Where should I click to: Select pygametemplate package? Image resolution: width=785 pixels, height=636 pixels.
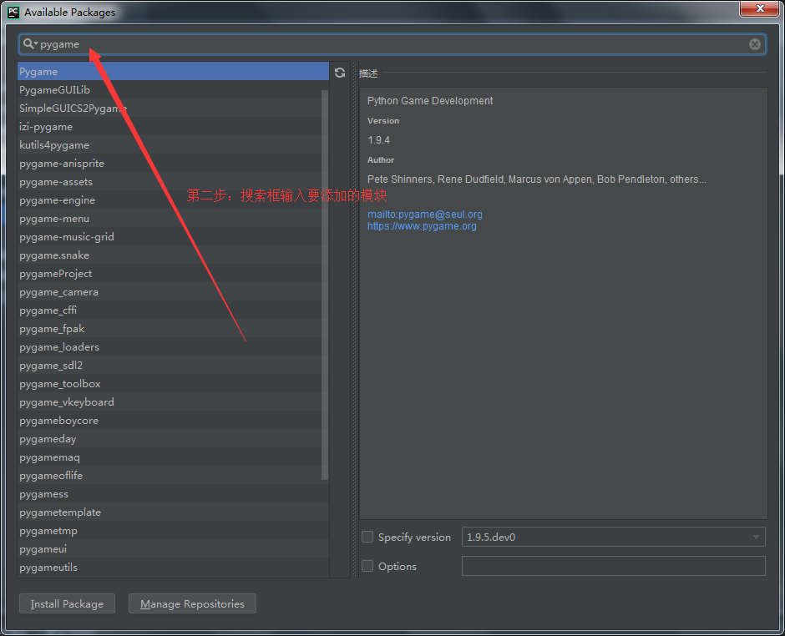(x=173, y=512)
